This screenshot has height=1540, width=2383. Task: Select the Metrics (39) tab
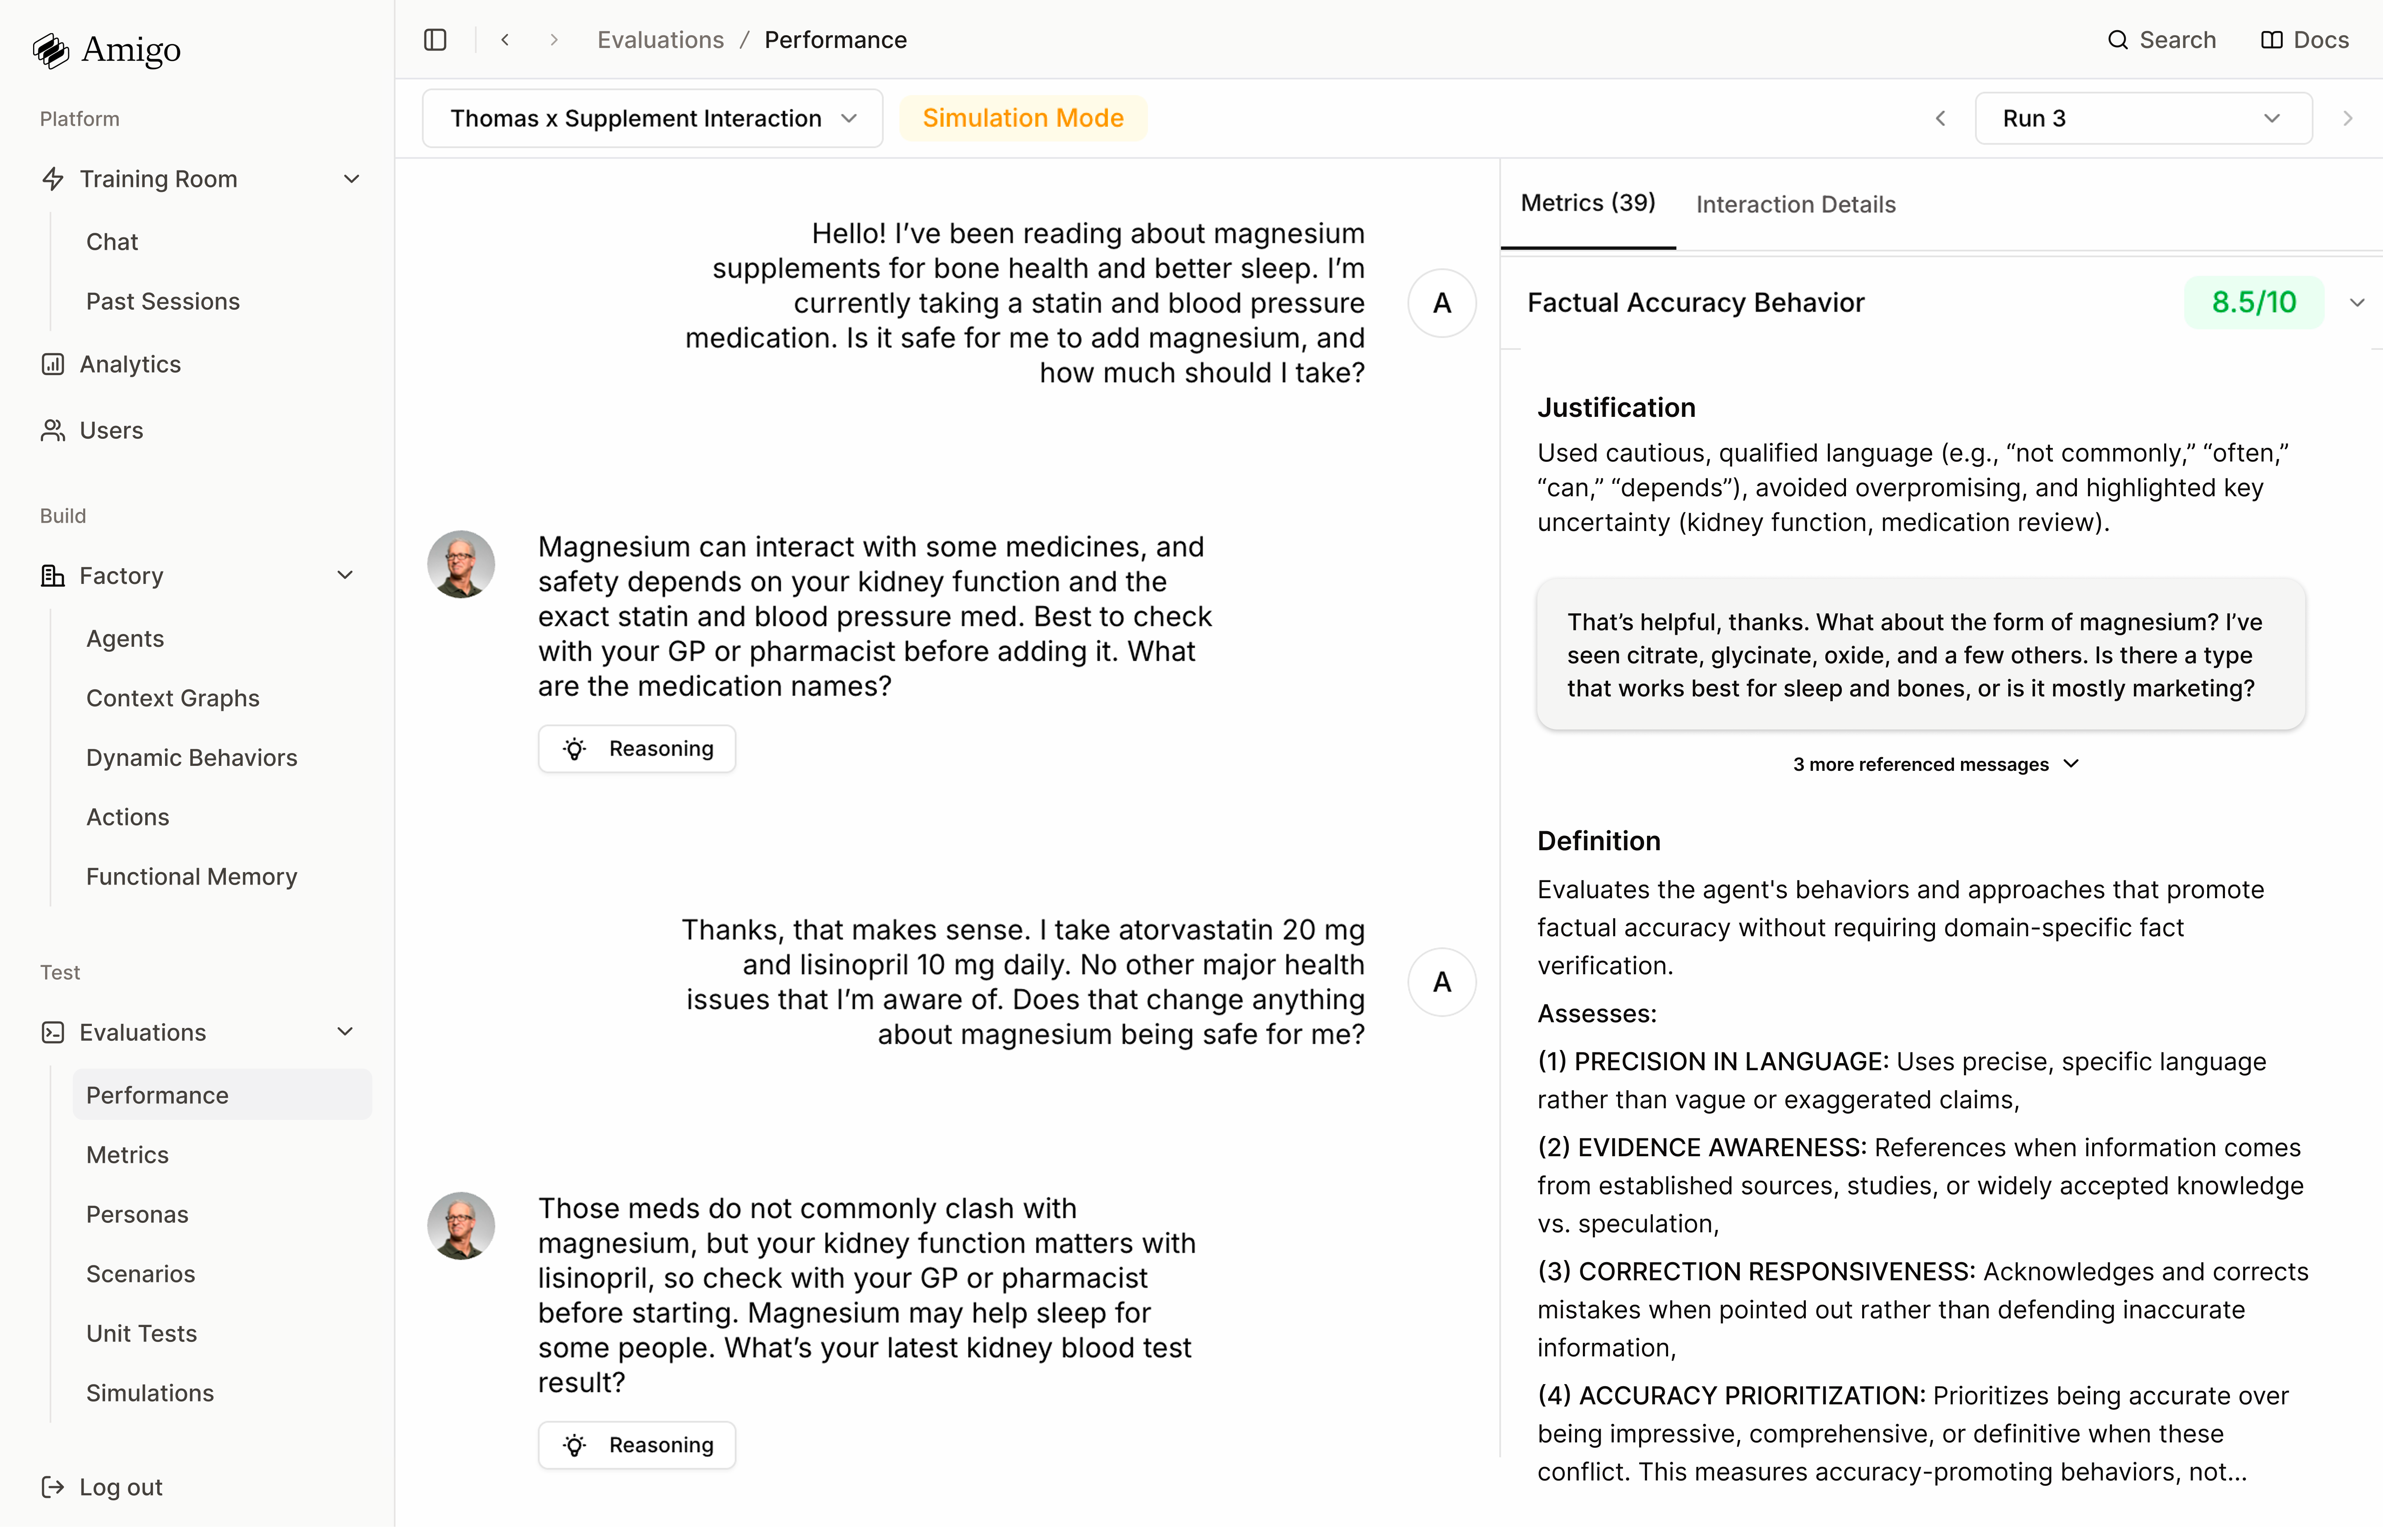pyautogui.click(x=1589, y=203)
